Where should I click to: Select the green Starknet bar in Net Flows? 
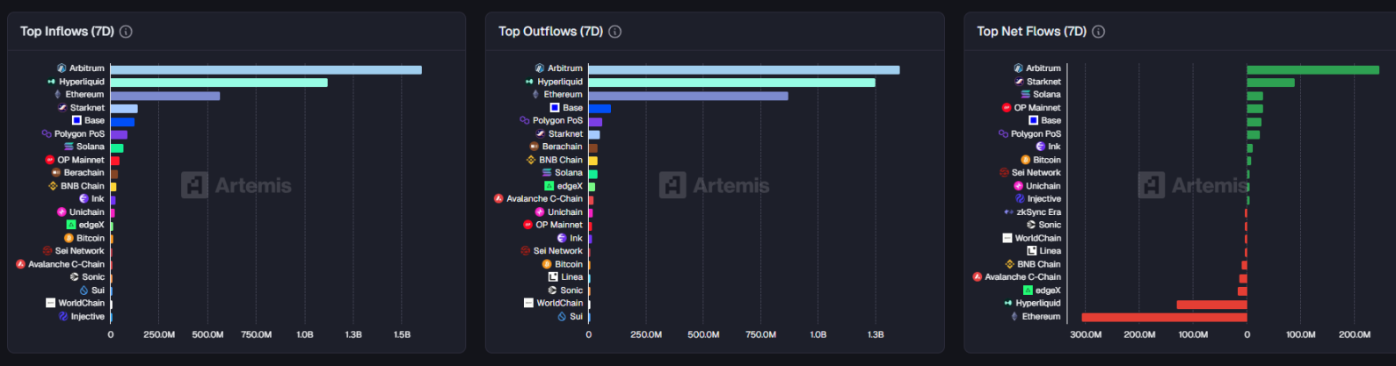tap(1270, 83)
